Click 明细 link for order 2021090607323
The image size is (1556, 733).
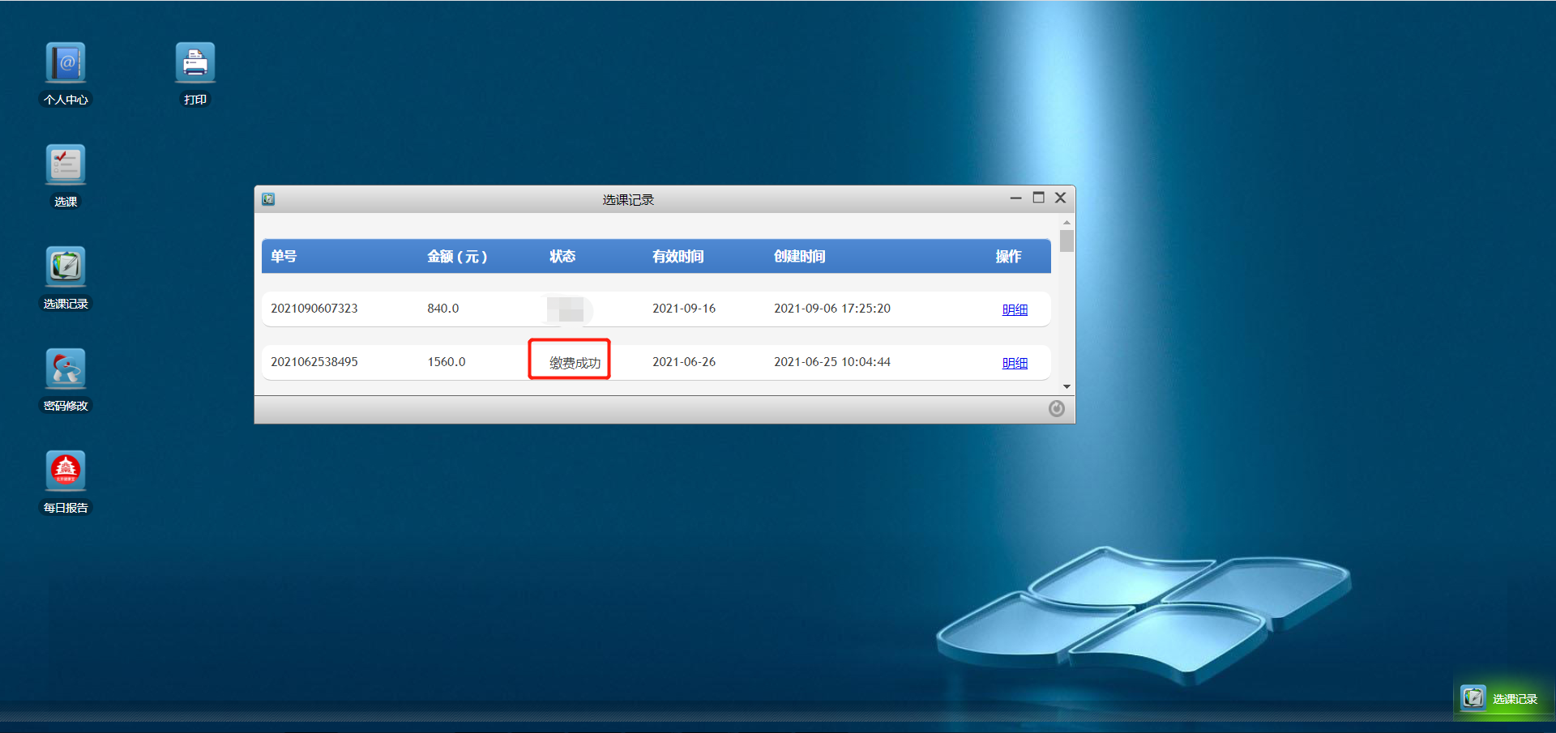(x=1015, y=309)
